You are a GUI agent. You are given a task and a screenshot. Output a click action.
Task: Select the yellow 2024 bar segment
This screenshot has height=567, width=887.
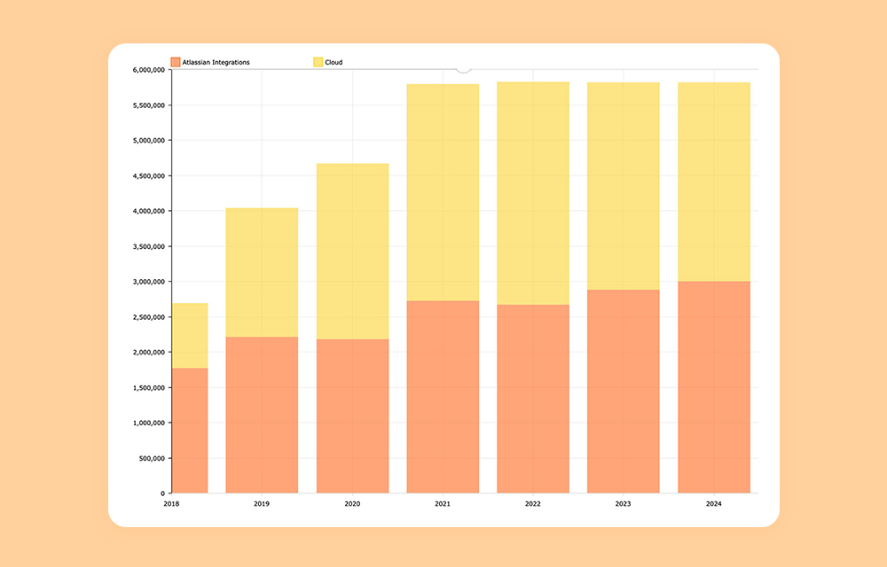[713, 182]
